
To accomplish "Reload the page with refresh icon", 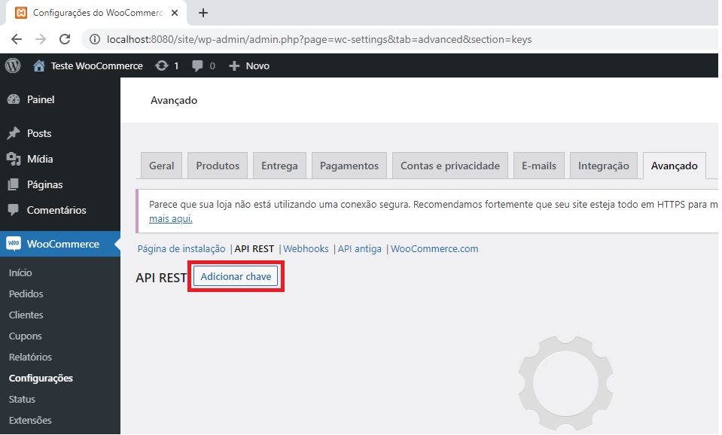I will tap(65, 39).
